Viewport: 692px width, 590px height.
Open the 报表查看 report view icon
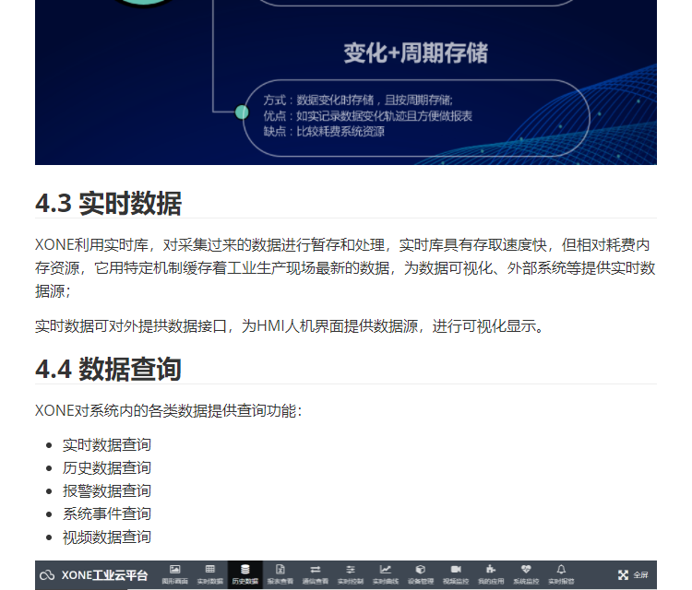pos(280,570)
